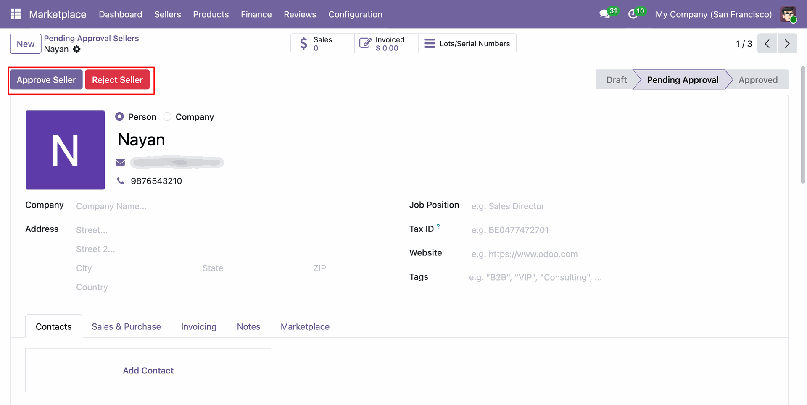Switch to the Notes tab
The image size is (807, 405).
click(249, 326)
